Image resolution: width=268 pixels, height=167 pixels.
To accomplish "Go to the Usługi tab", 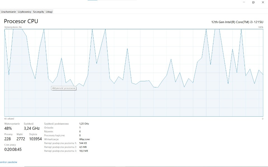I will point(49,12).
